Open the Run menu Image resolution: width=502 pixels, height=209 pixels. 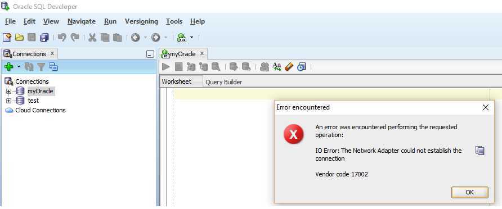pos(110,21)
